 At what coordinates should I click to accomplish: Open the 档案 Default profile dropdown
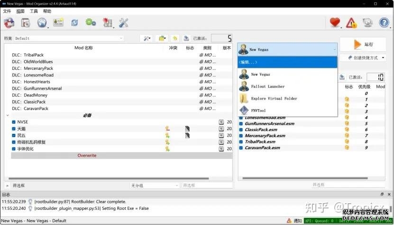point(69,38)
